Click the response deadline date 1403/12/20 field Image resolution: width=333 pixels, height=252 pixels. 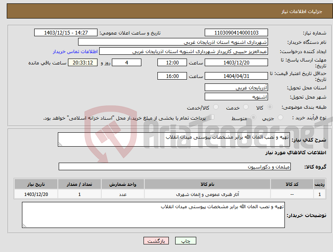236,62
